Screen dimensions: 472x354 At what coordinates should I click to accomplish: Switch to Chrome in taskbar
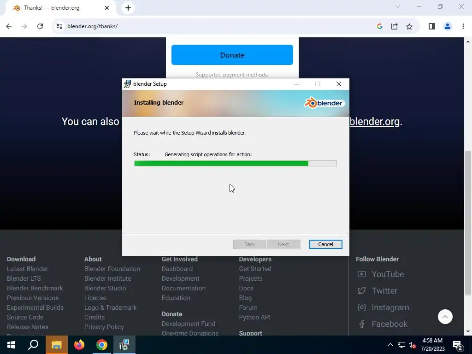pyautogui.click(x=102, y=345)
